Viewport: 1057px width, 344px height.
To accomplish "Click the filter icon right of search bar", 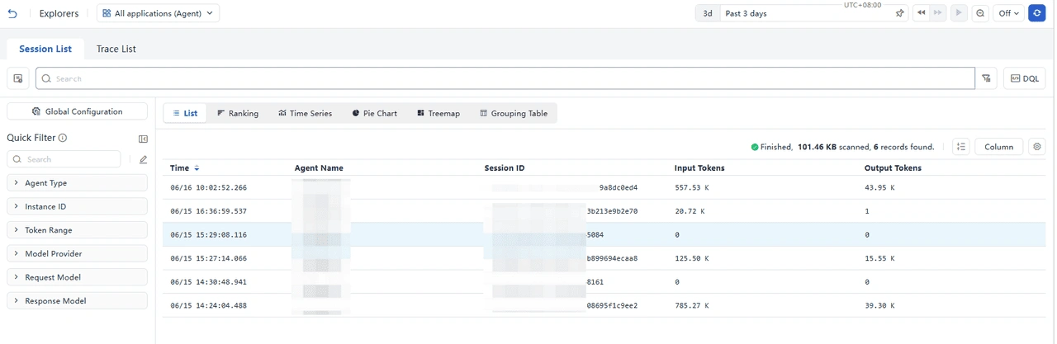I will point(986,78).
